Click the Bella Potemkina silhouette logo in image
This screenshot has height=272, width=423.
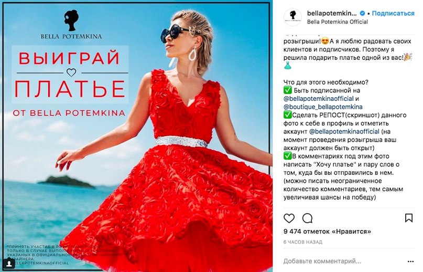(71, 20)
